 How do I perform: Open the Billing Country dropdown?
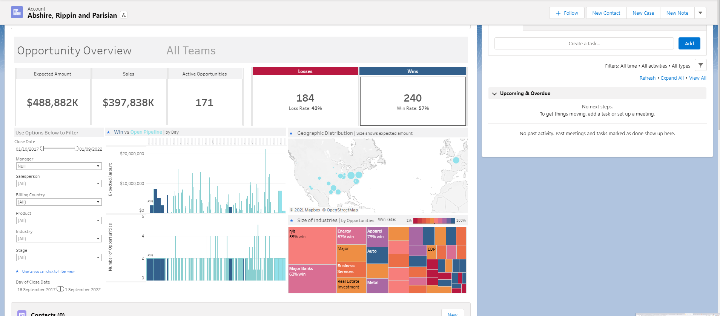[x=59, y=202]
